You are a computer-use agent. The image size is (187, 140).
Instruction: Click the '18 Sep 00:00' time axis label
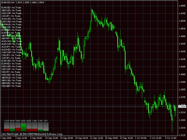point(82,138)
